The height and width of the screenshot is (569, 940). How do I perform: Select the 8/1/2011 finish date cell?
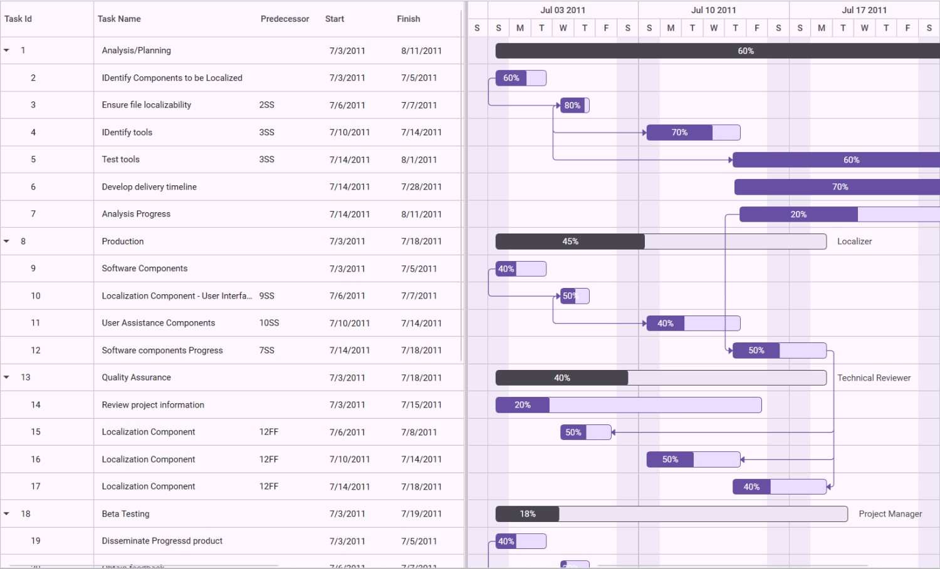click(419, 160)
